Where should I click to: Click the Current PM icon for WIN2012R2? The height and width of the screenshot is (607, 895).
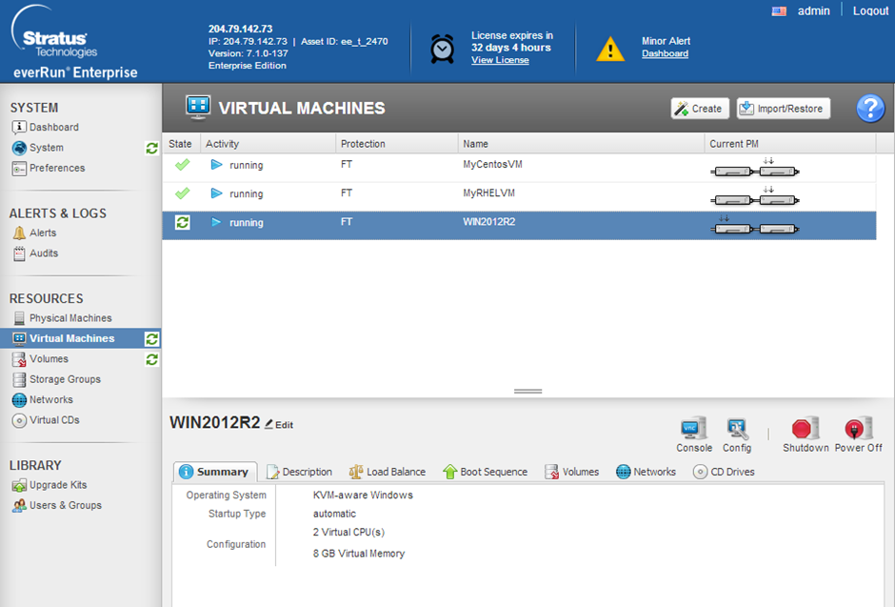[x=755, y=225]
